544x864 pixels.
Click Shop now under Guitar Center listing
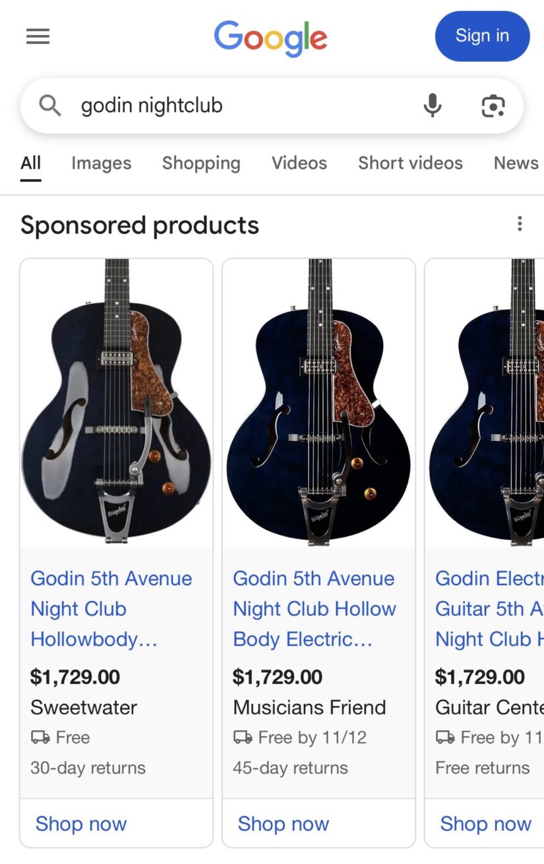pyautogui.click(x=485, y=824)
